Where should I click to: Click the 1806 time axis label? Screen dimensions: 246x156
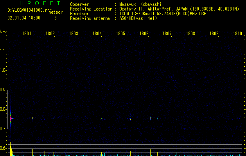(144, 34)
